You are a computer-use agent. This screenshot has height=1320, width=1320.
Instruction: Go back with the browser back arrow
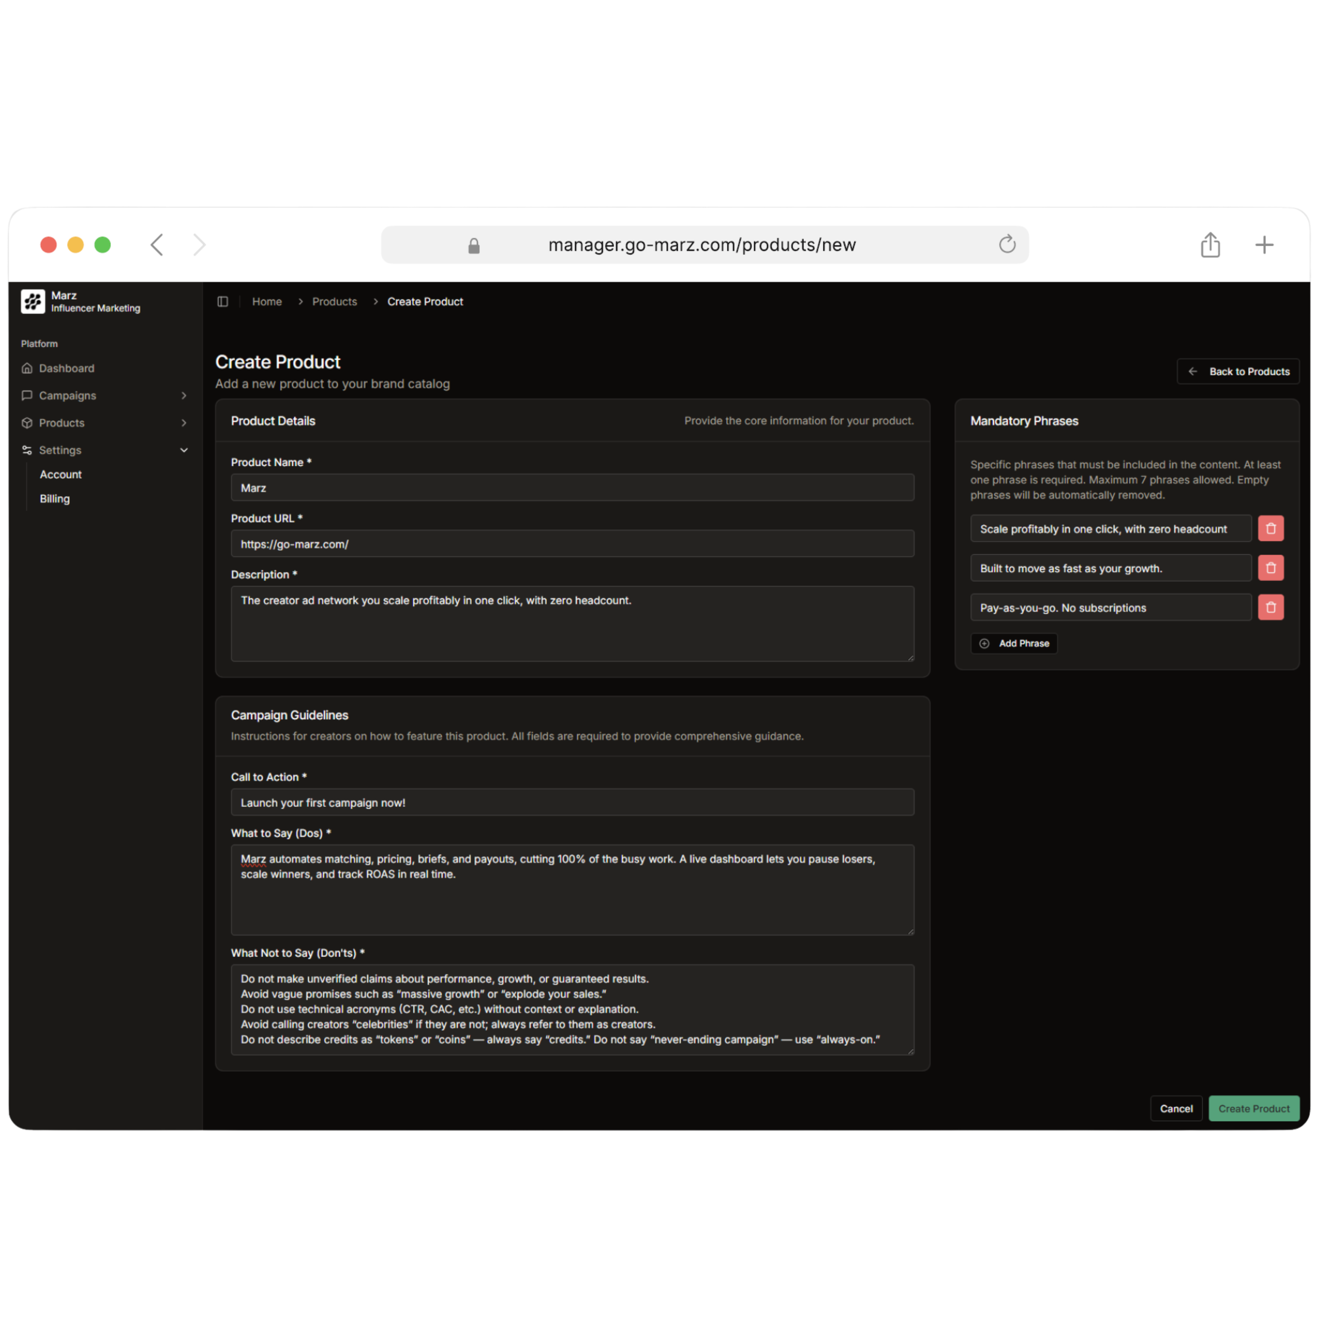pos(157,244)
